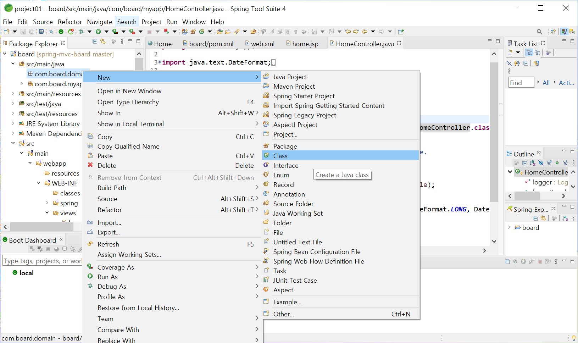Click Open Type Hierarchy entry

point(172,102)
